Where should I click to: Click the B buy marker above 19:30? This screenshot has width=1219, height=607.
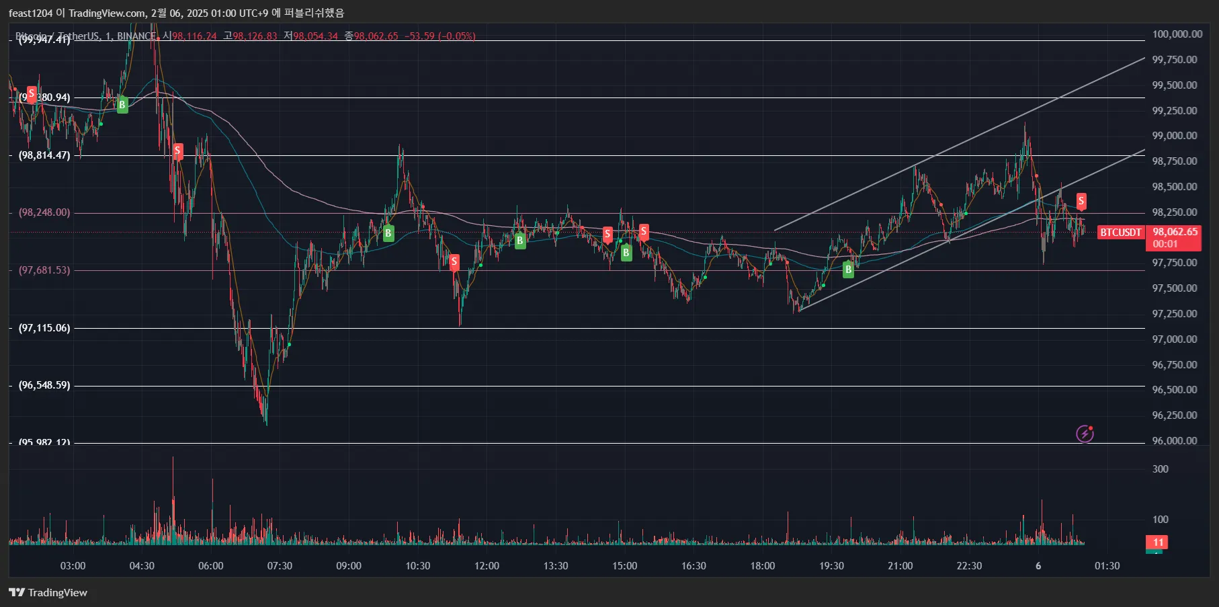(848, 270)
